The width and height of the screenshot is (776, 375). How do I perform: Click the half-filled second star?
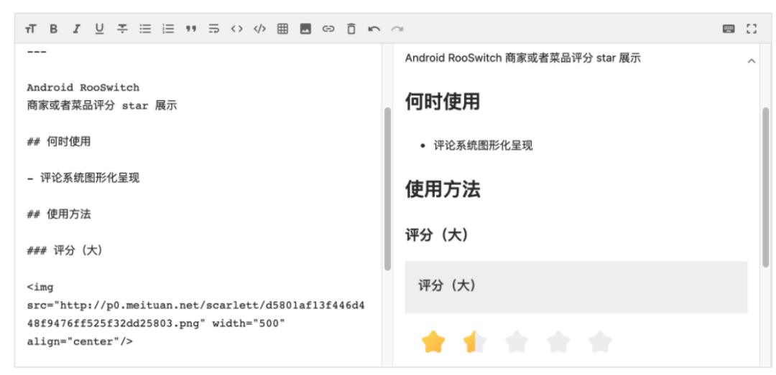click(475, 342)
